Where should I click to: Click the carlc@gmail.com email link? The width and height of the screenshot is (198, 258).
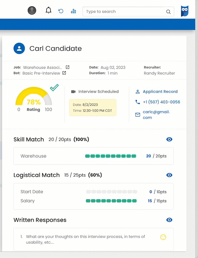click(x=156, y=115)
